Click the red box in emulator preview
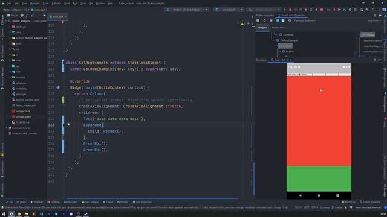The image size is (387, 217). 319,121
